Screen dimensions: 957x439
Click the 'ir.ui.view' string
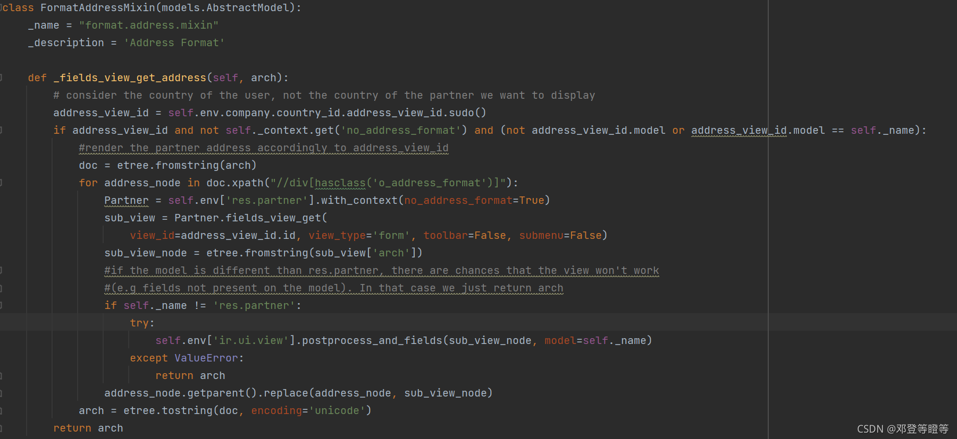pos(251,340)
